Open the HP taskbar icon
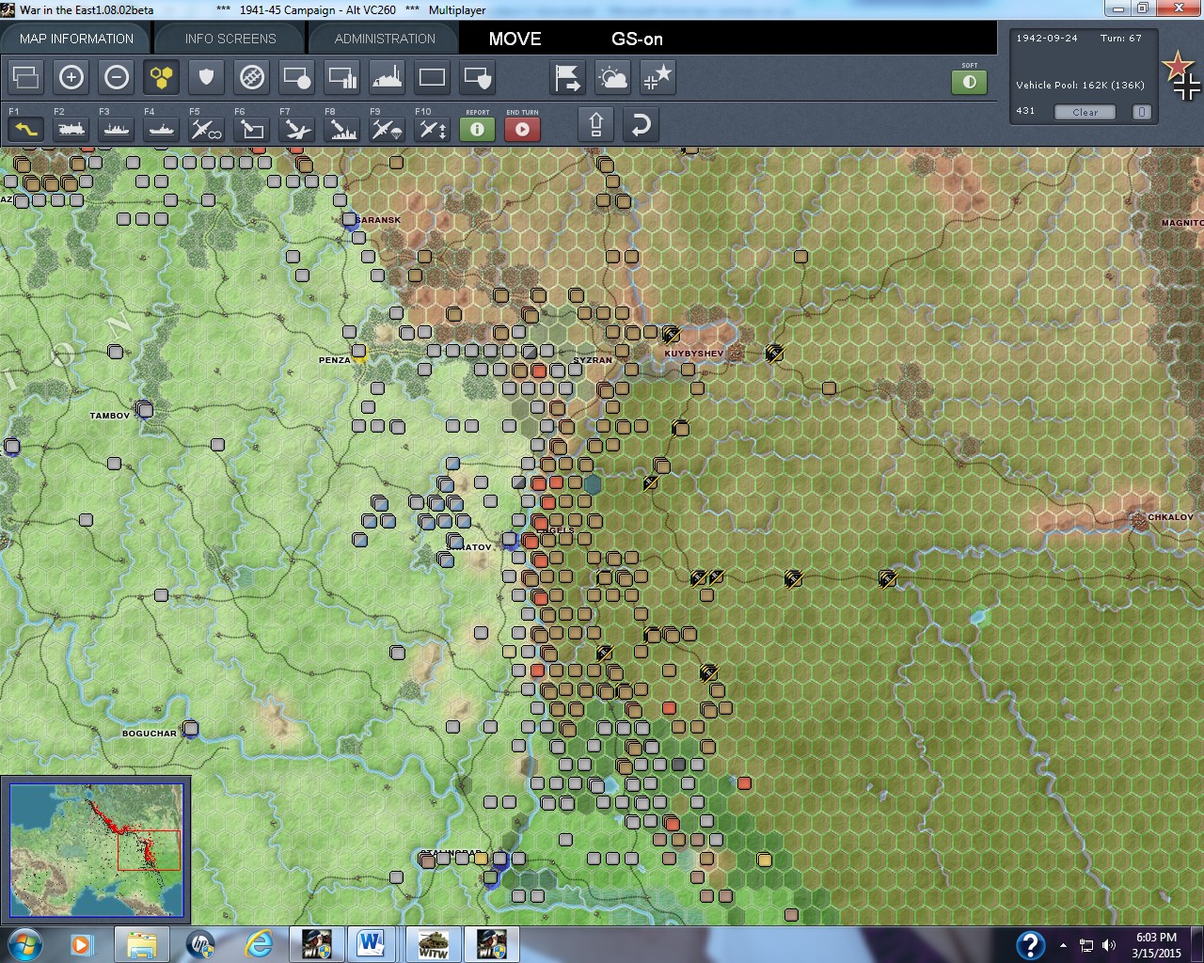This screenshot has height=963, width=1204. coord(199,944)
